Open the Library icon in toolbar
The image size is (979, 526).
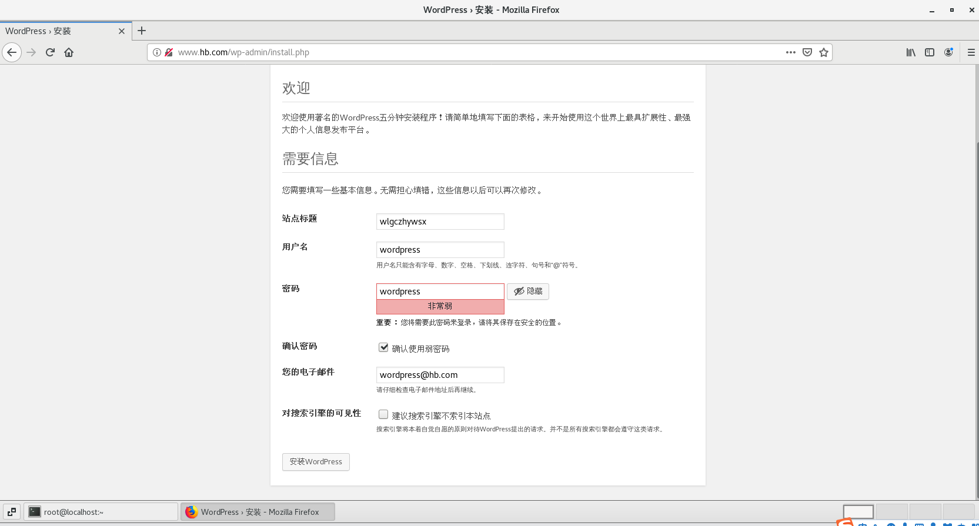coord(911,52)
